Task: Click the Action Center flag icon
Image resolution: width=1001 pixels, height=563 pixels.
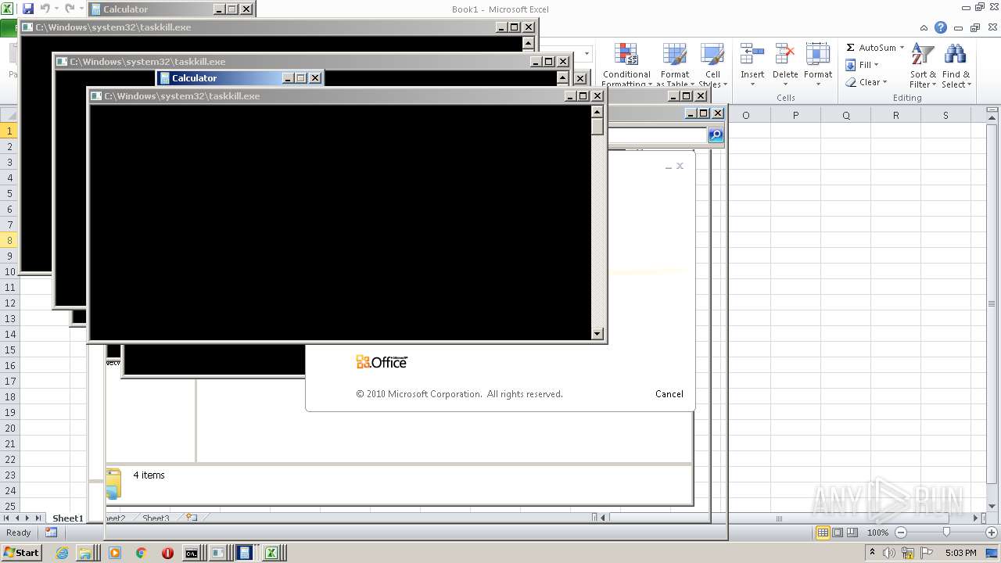Action: [927, 553]
